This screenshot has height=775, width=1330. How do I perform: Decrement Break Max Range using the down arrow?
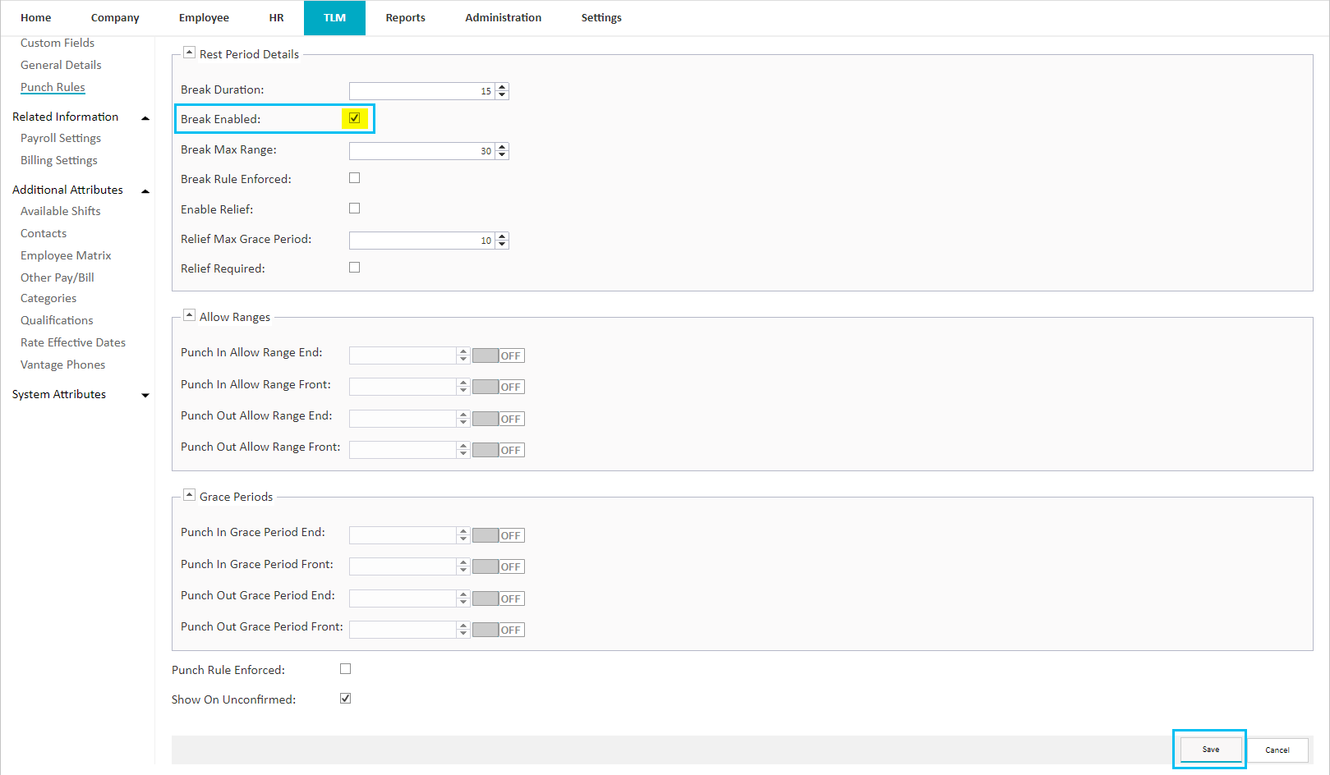(501, 154)
